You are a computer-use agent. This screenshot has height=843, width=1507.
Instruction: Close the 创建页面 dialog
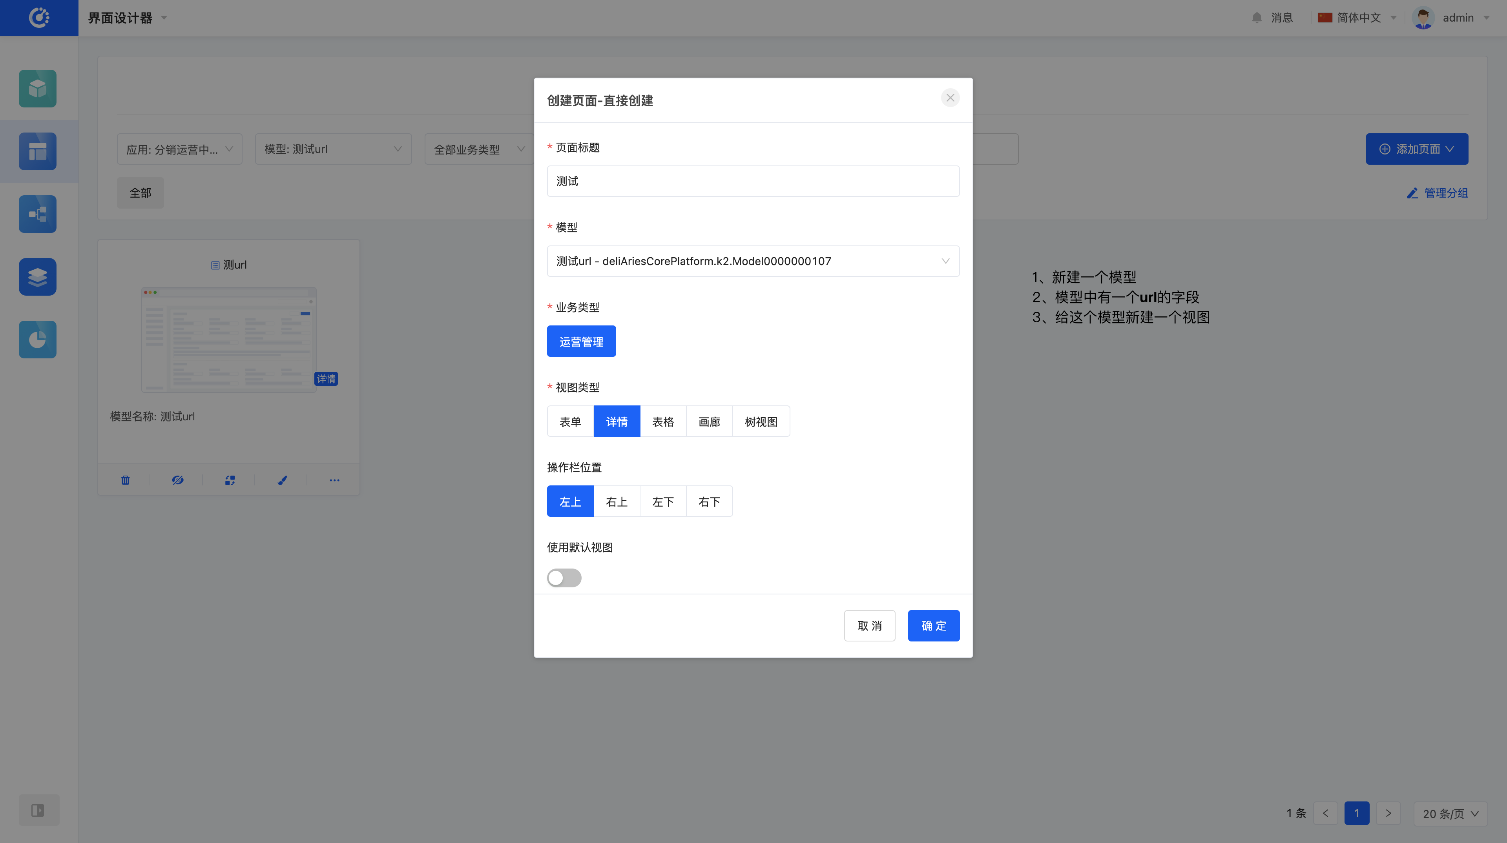click(950, 98)
